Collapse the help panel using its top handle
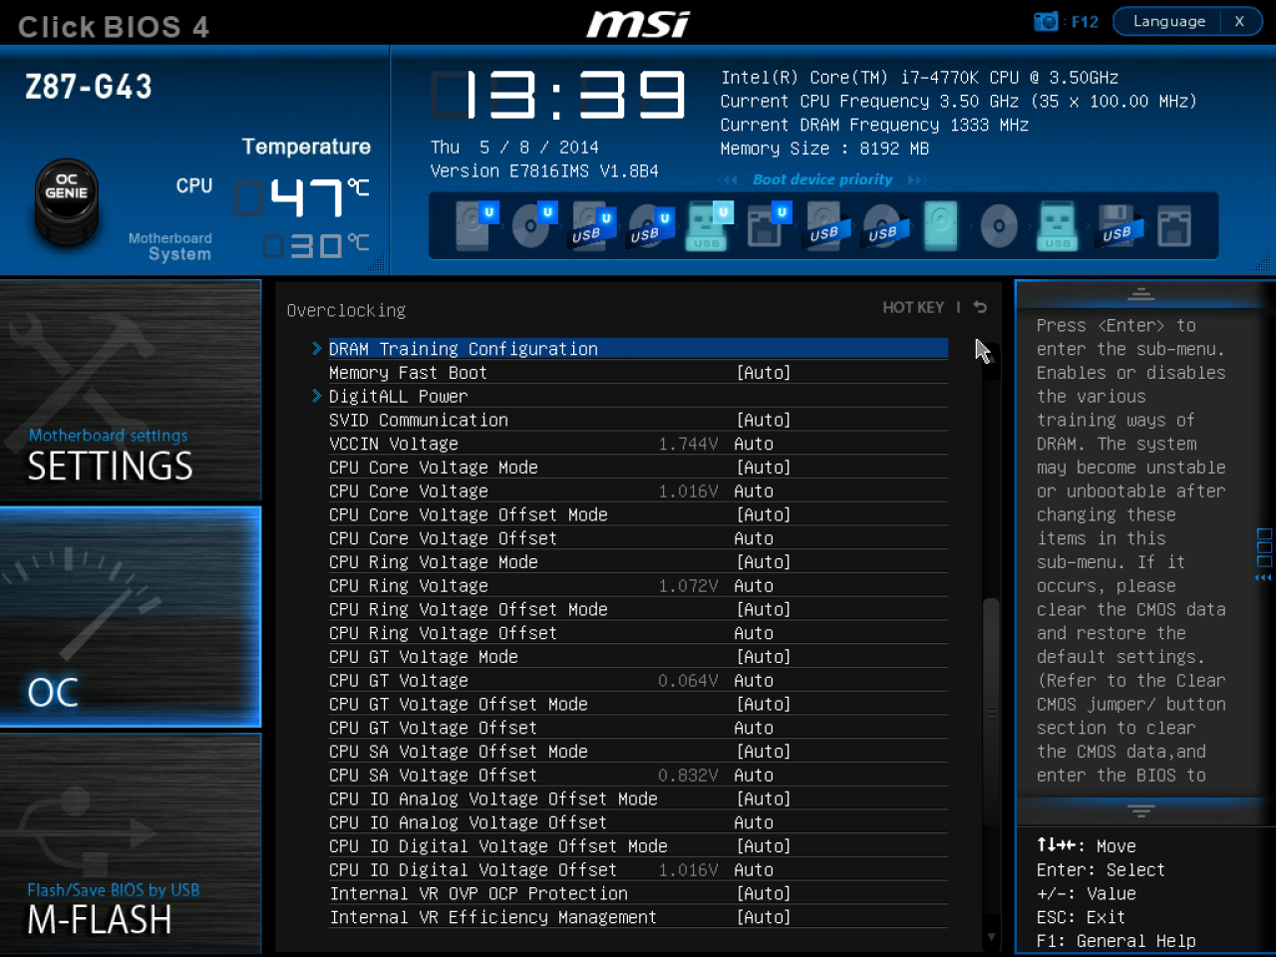Viewport: 1276px width, 957px height. [1141, 294]
